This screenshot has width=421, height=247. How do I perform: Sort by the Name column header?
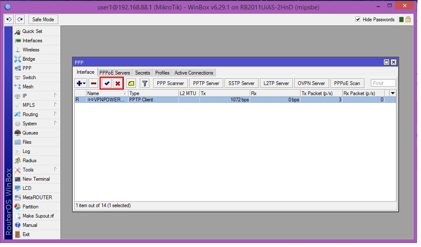(x=107, y=94)
